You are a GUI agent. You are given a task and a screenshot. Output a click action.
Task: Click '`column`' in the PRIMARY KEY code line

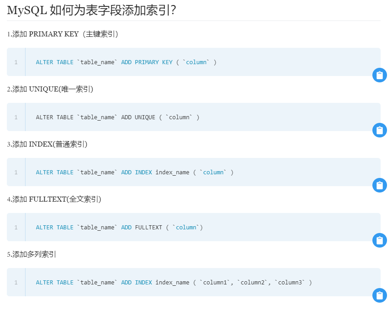(196, 62)
